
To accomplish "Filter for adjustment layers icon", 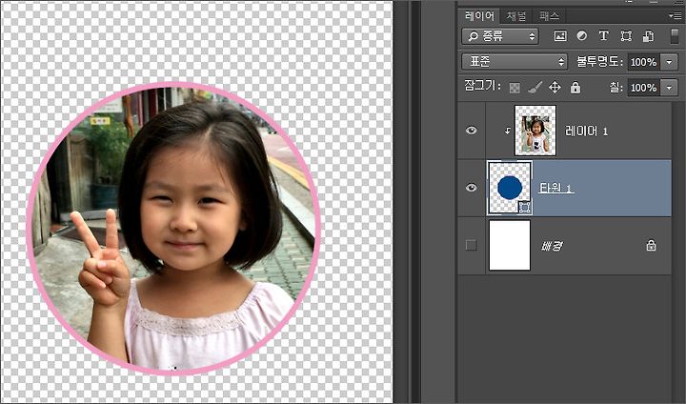I will pos(581,36).
